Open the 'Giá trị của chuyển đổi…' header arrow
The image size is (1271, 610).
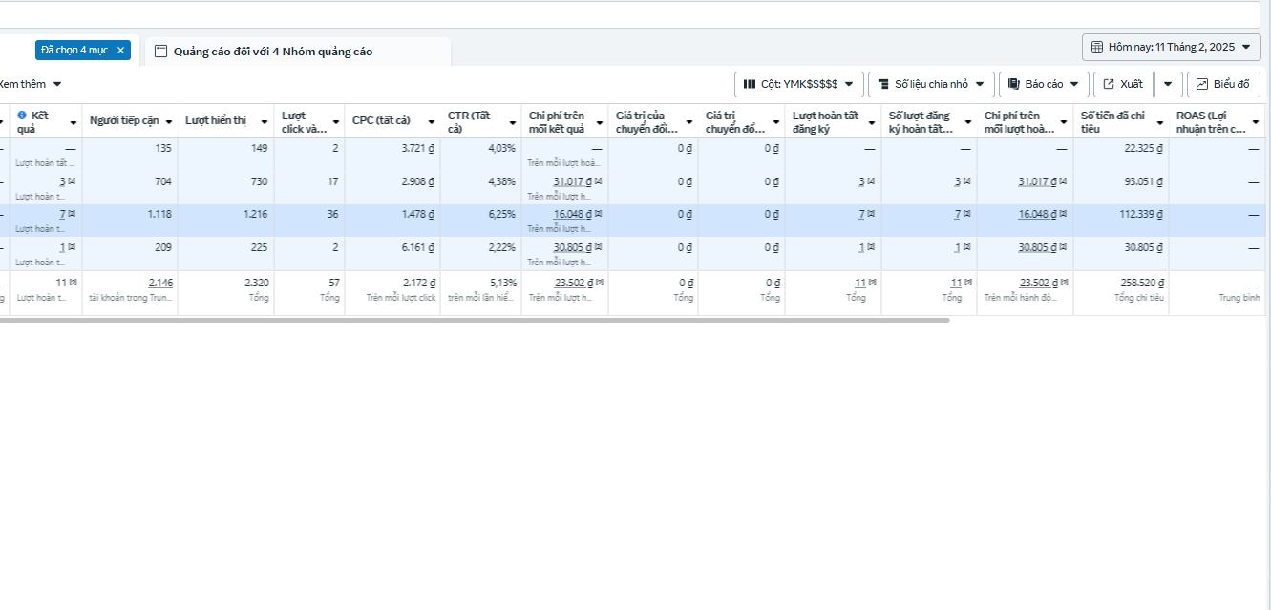pos(688,122)
